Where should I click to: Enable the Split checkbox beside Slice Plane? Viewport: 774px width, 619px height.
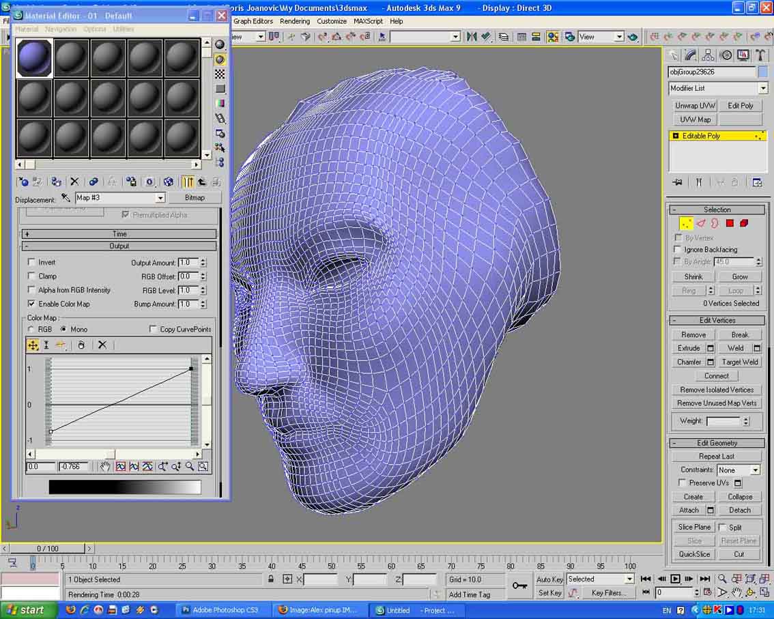pos(723,527)
